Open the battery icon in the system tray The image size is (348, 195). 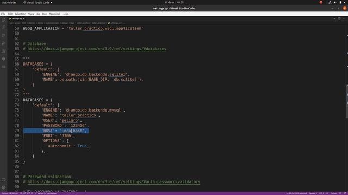click(340, 2)
